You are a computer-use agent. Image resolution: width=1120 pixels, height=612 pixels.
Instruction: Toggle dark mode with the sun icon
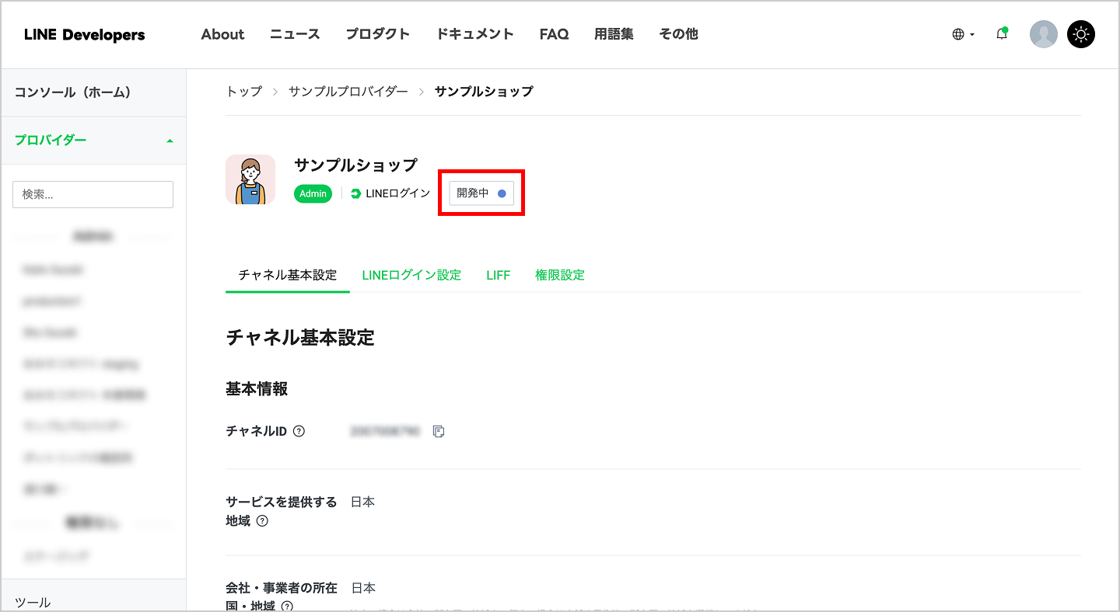pyautogui.click(x=1081, y=33)
